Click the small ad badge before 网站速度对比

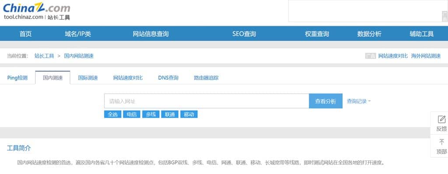tap(370, 56)
